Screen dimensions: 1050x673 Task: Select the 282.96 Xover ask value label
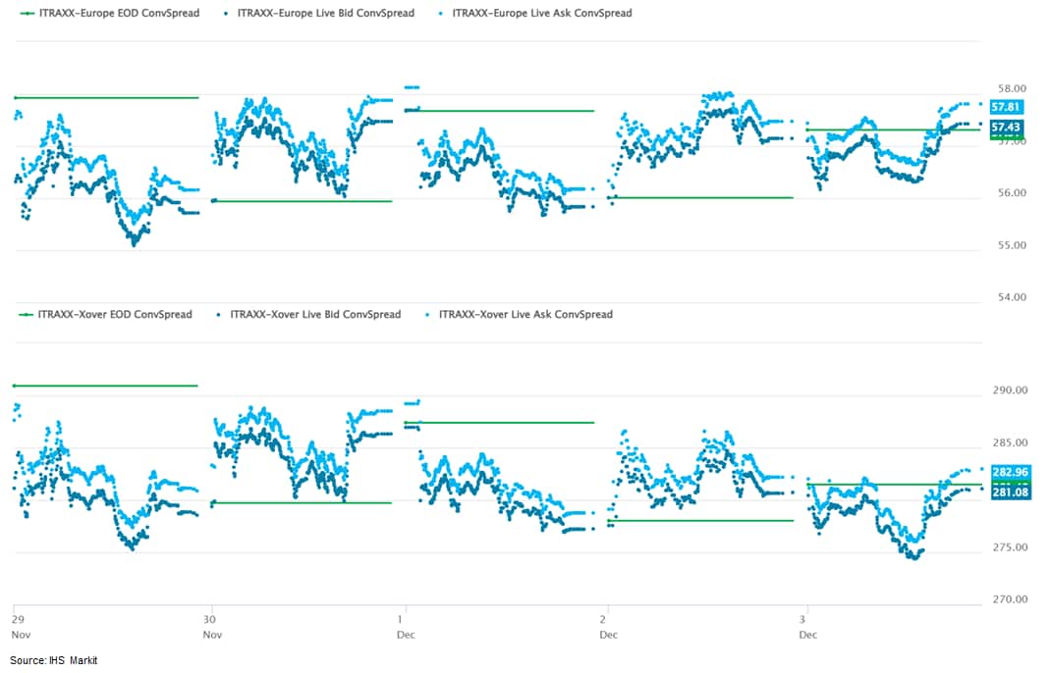(1010, 473)
